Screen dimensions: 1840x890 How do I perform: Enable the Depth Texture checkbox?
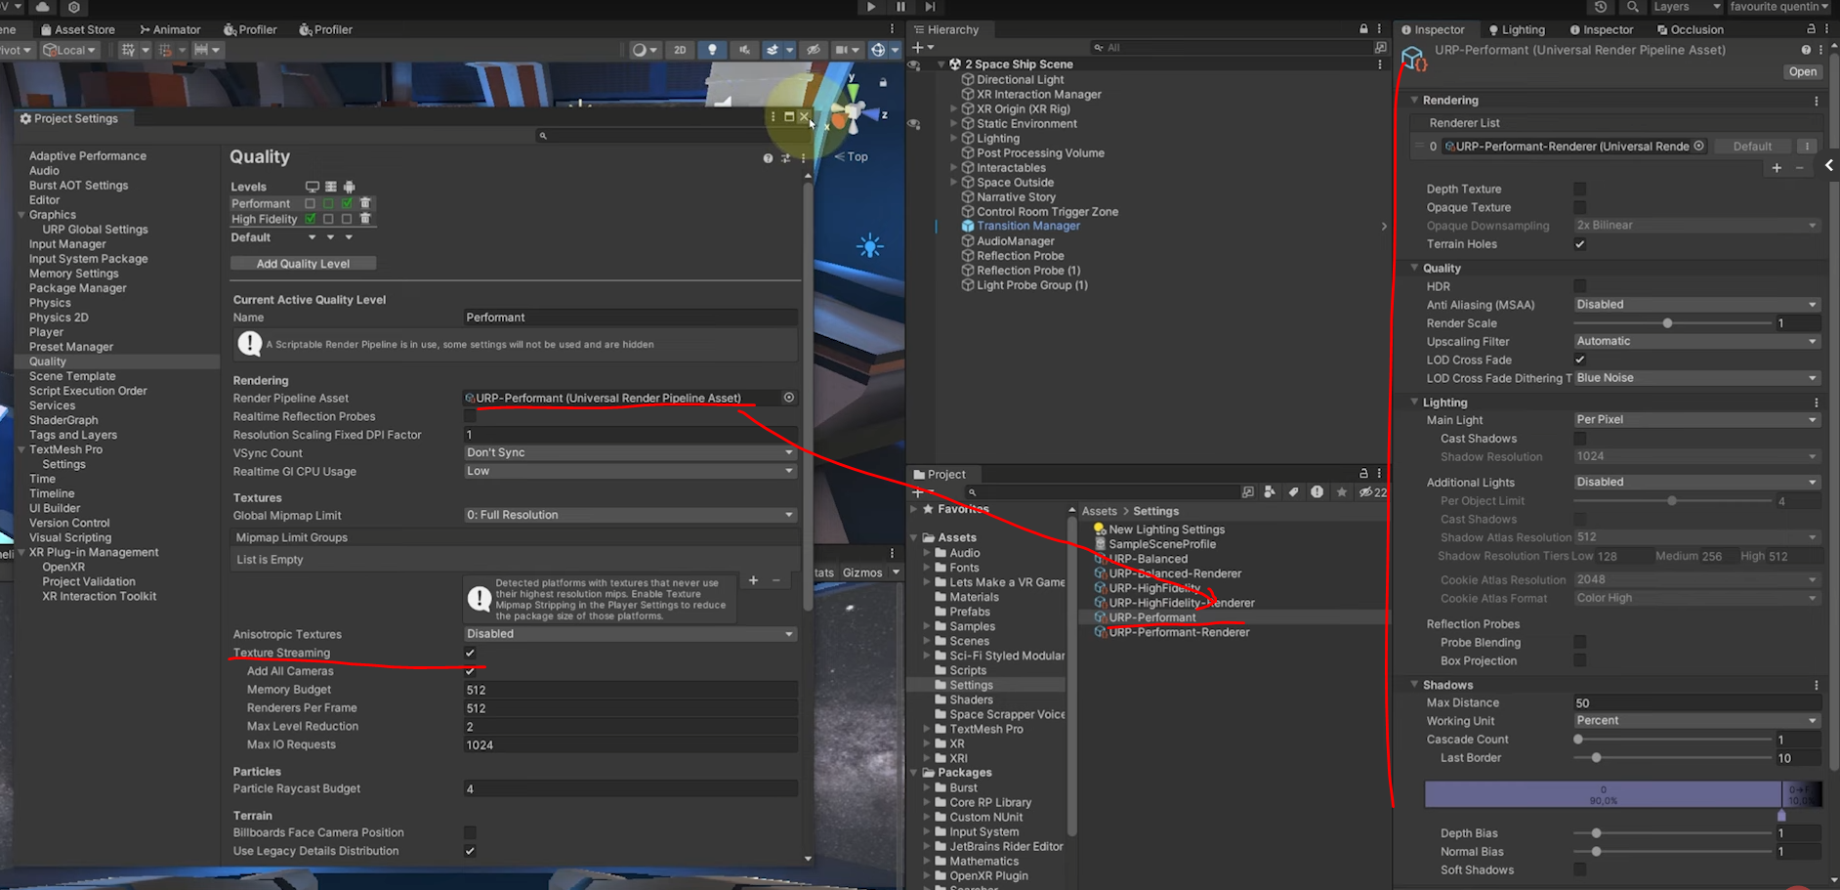1579,189
